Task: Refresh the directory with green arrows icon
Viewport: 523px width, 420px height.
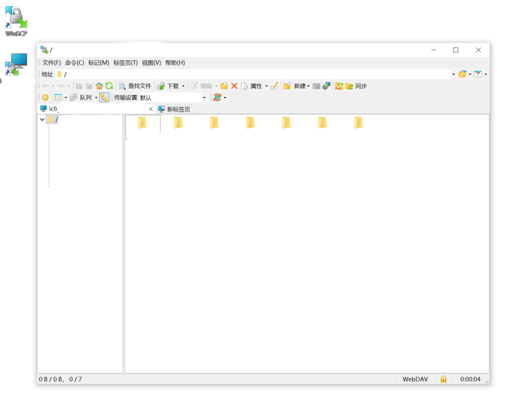Action: 109,86
